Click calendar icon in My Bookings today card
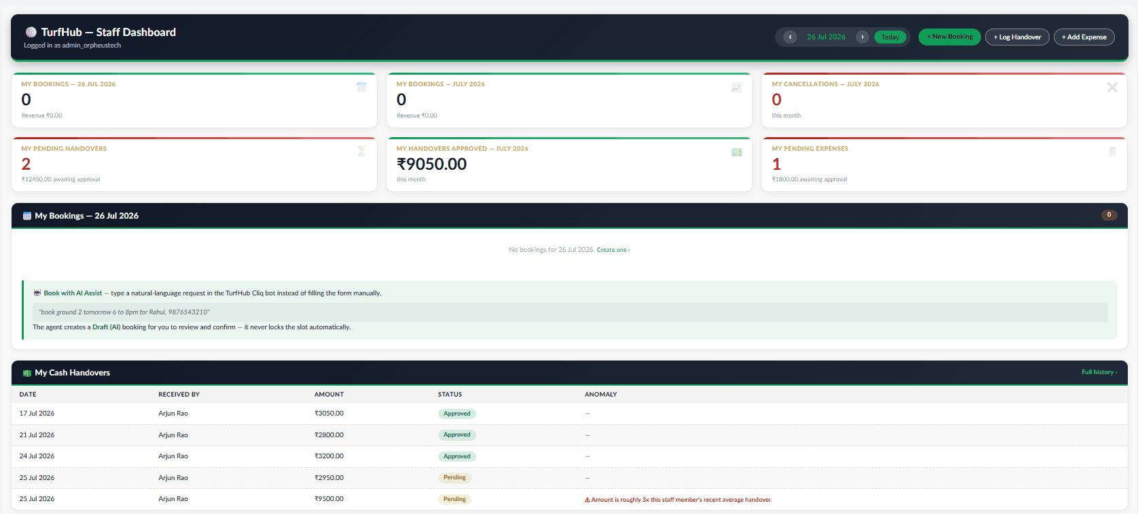Image resolution: width=1138 pixels, height=514 pixels. [x=361, y=87]
